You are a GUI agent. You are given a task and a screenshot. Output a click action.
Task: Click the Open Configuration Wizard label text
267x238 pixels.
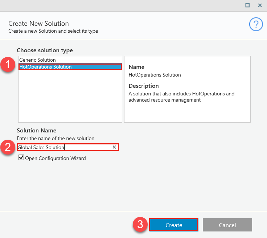56,158
